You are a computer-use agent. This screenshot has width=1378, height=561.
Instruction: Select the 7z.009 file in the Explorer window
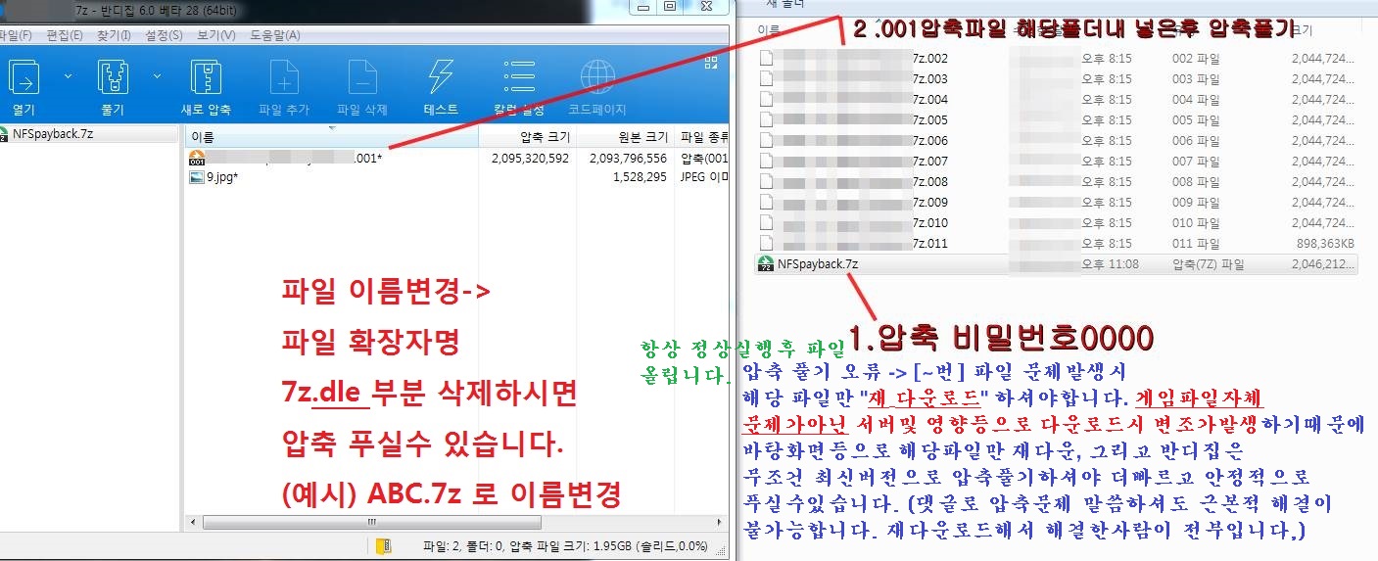[x=929, y=202]
